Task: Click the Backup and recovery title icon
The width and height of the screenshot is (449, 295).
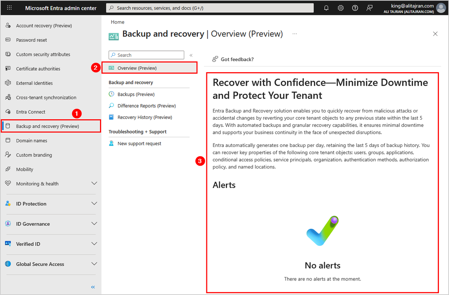Action: tap(114, 37)
